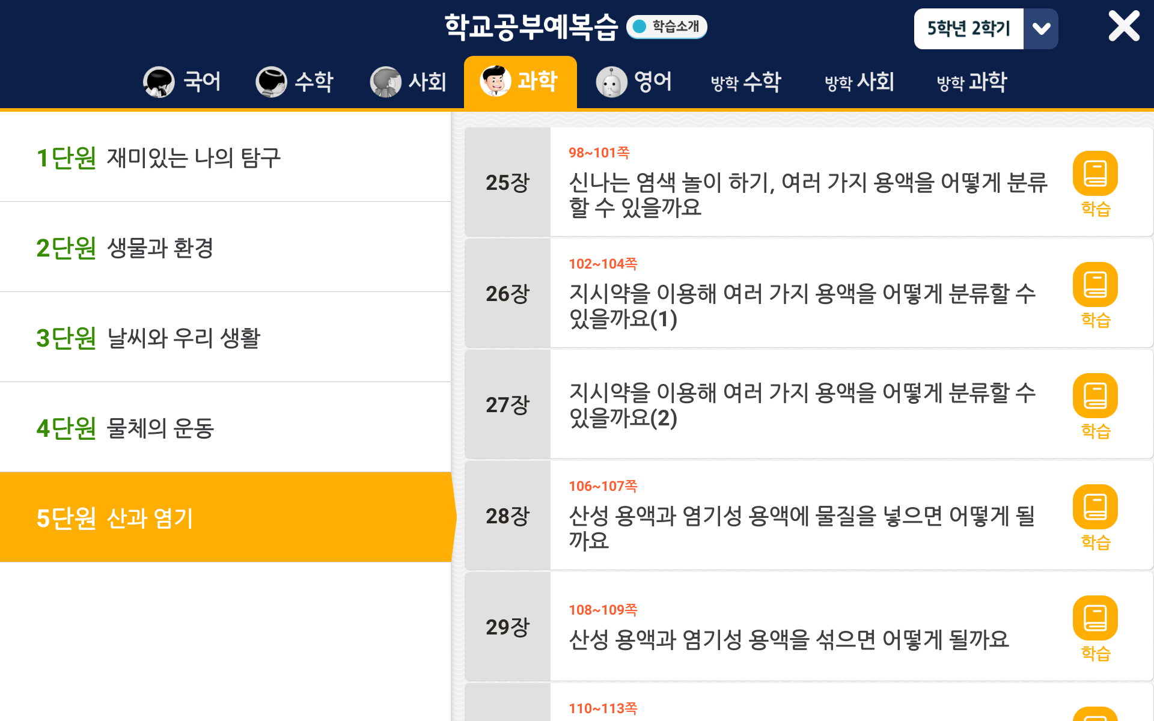Click the 영어 robot character icon
The image size is (1154, 721).
pos(611,82)
